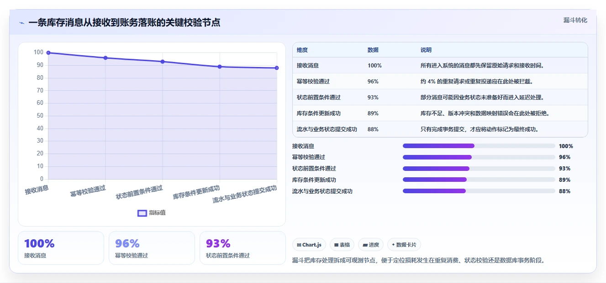Click the 指标值 legend label
Viewport: 606px width, 283px height.
click(x=157, y=213)
